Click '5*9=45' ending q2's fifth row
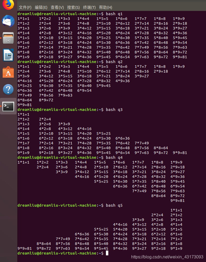The width and height of the screenshot is (206, 262). 104,86
